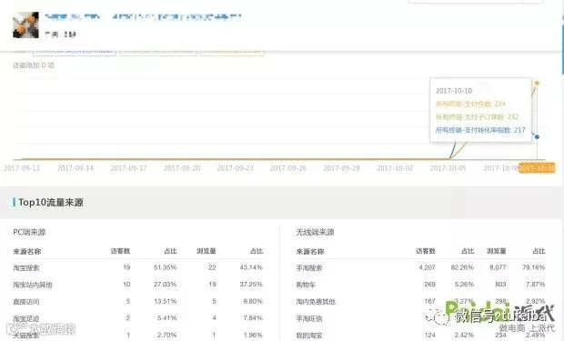Open the pixelated product thumbnail image
This screenshot has height=341, width=564.
[25, 25]
